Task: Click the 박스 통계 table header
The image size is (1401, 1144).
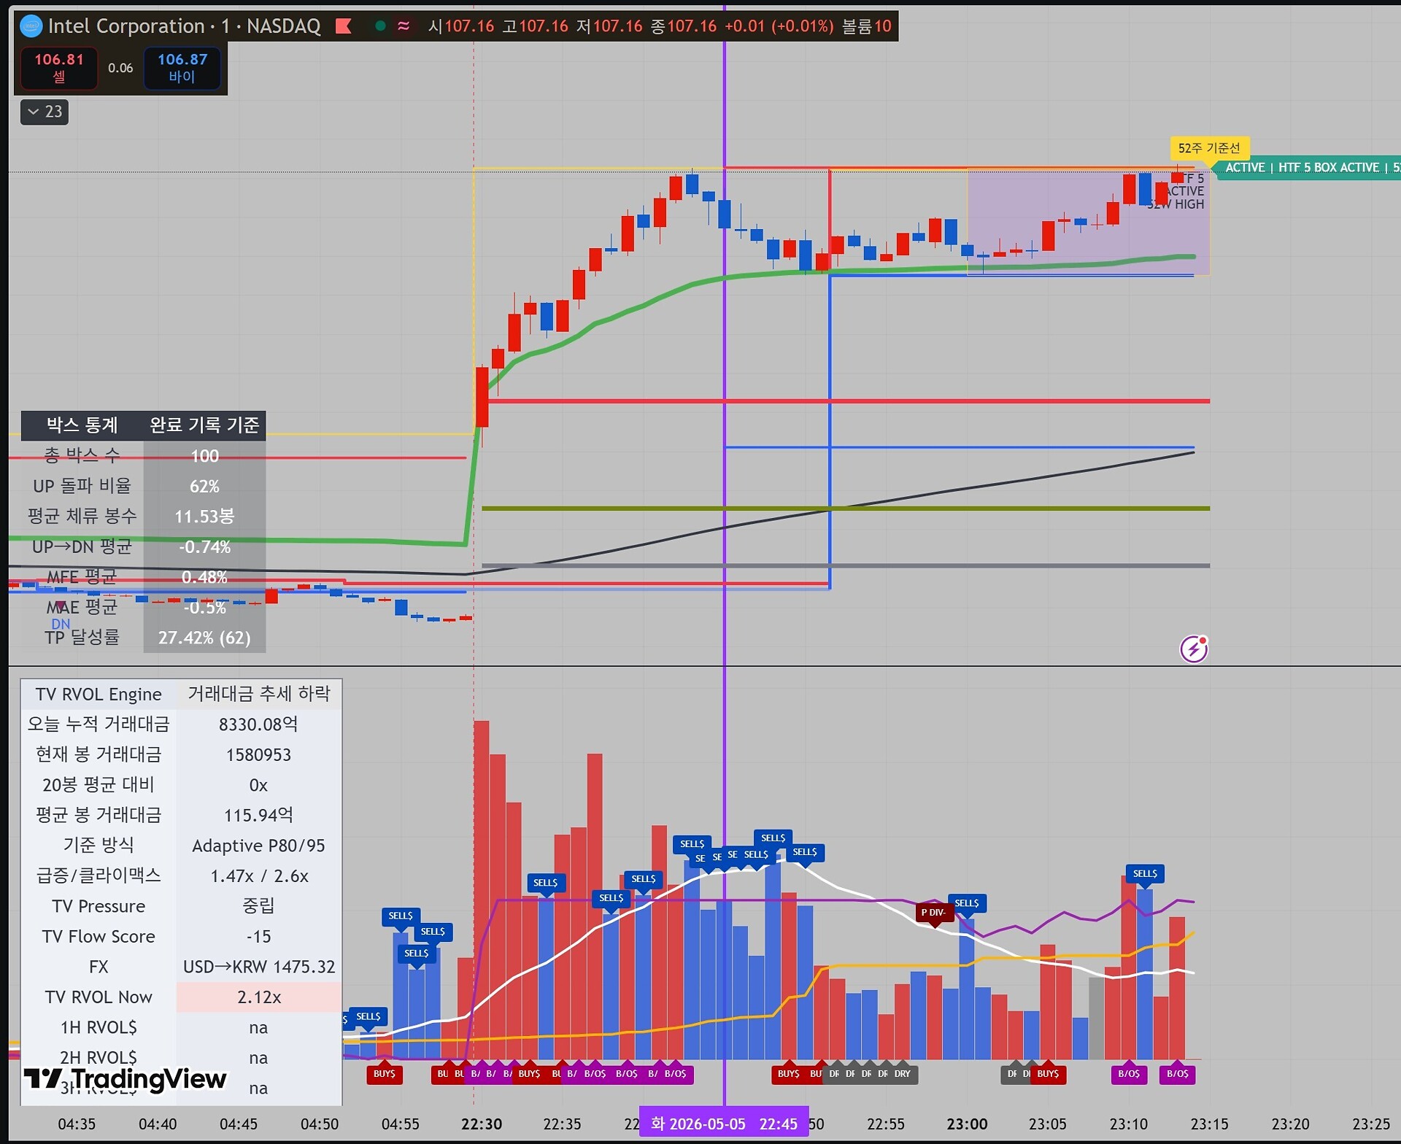Action: pyautogui.click(x=82, y=425)
